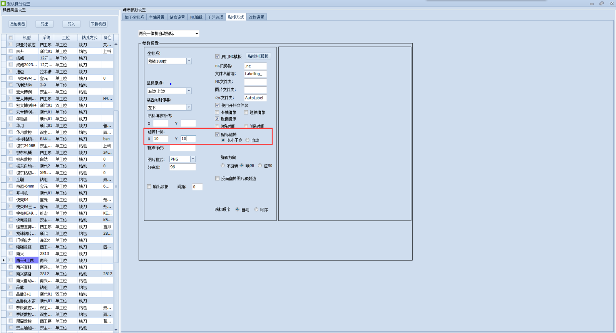The width and height of the screenshot is (616, 333).
Task: Choose 逆90 rotation direction
Action: (x=260, y=166)
